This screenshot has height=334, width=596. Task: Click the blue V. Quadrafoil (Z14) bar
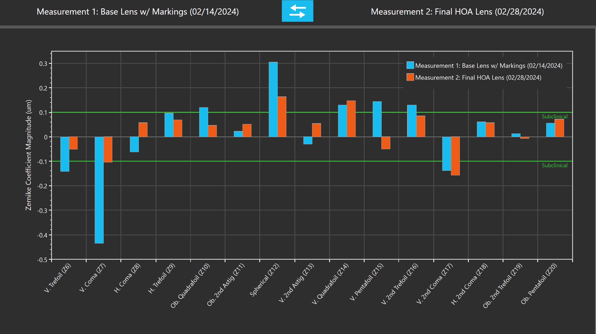click(x=342, y=121)
